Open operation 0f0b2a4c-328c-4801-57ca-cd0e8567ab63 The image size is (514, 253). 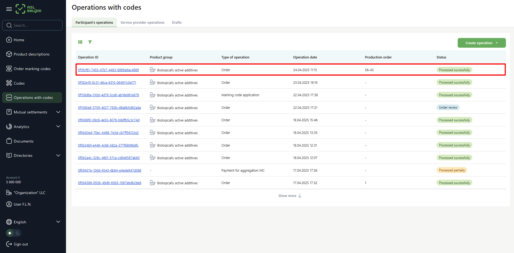coord(109,158)
